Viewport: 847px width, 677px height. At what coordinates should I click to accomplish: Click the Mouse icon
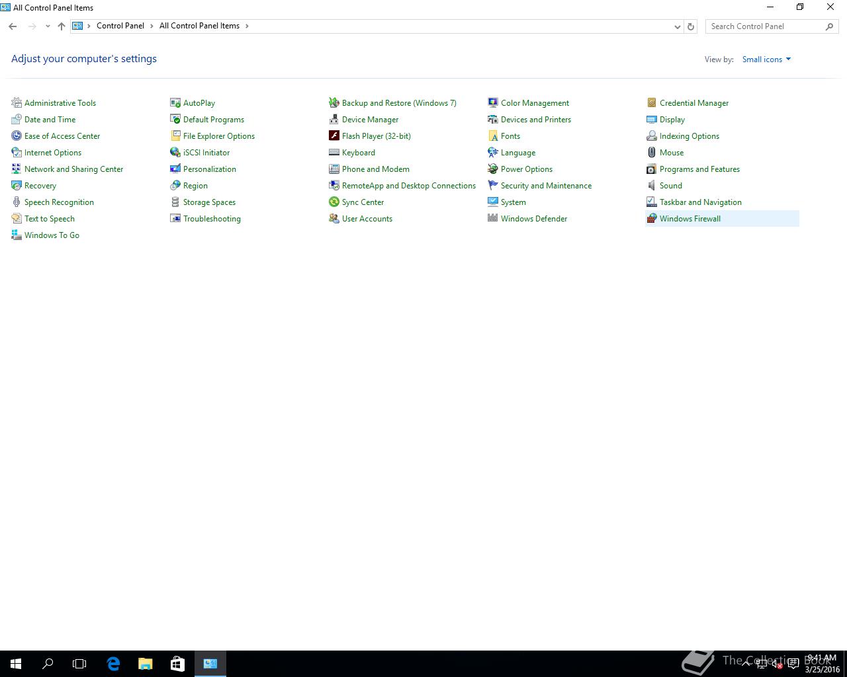[652, 152]
